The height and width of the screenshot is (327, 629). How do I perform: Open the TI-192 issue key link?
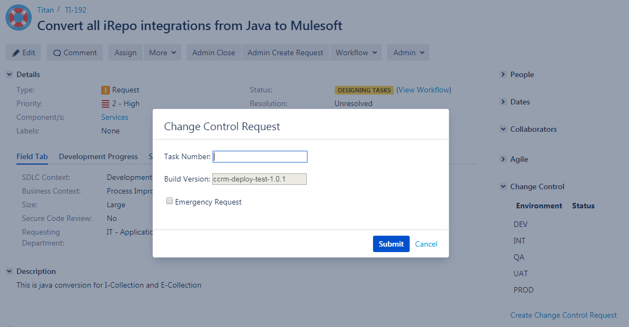tap(75, 10)
